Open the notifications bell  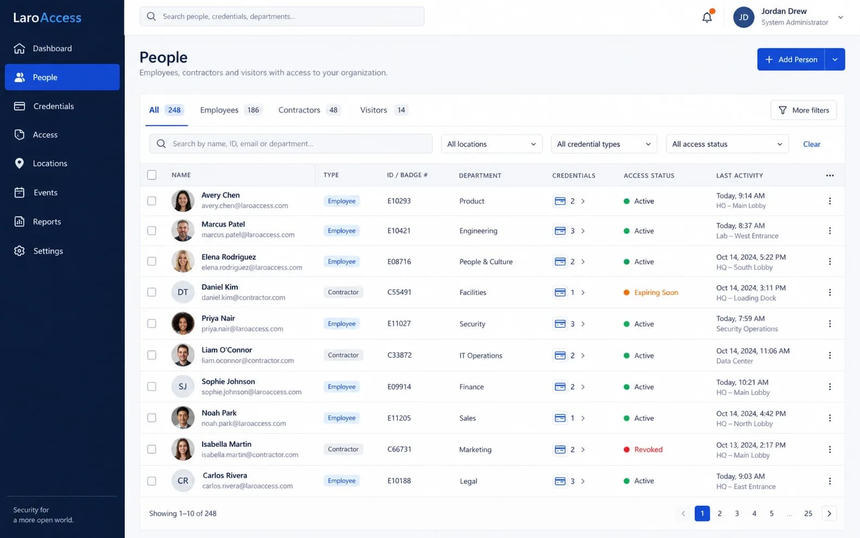coord(707,17)
